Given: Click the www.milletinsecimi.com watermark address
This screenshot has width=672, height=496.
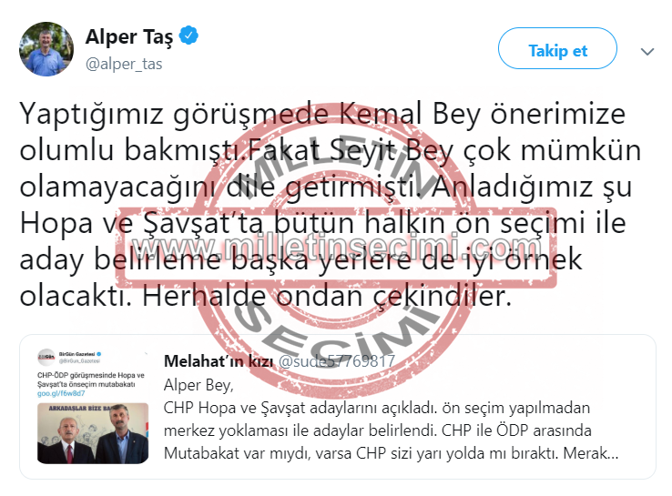Looking at the screenshot, I should pos(336,248).
